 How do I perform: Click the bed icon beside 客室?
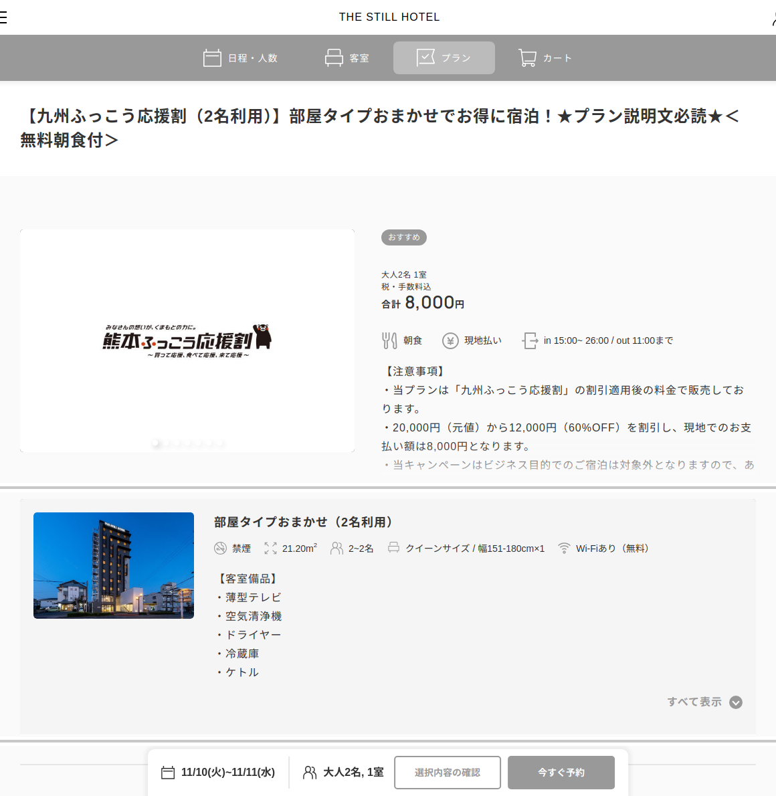click(334, 58)
